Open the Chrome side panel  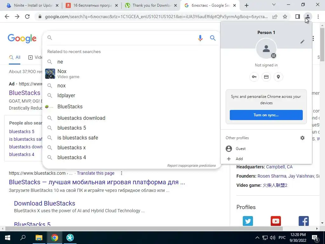tap(298, 17)
